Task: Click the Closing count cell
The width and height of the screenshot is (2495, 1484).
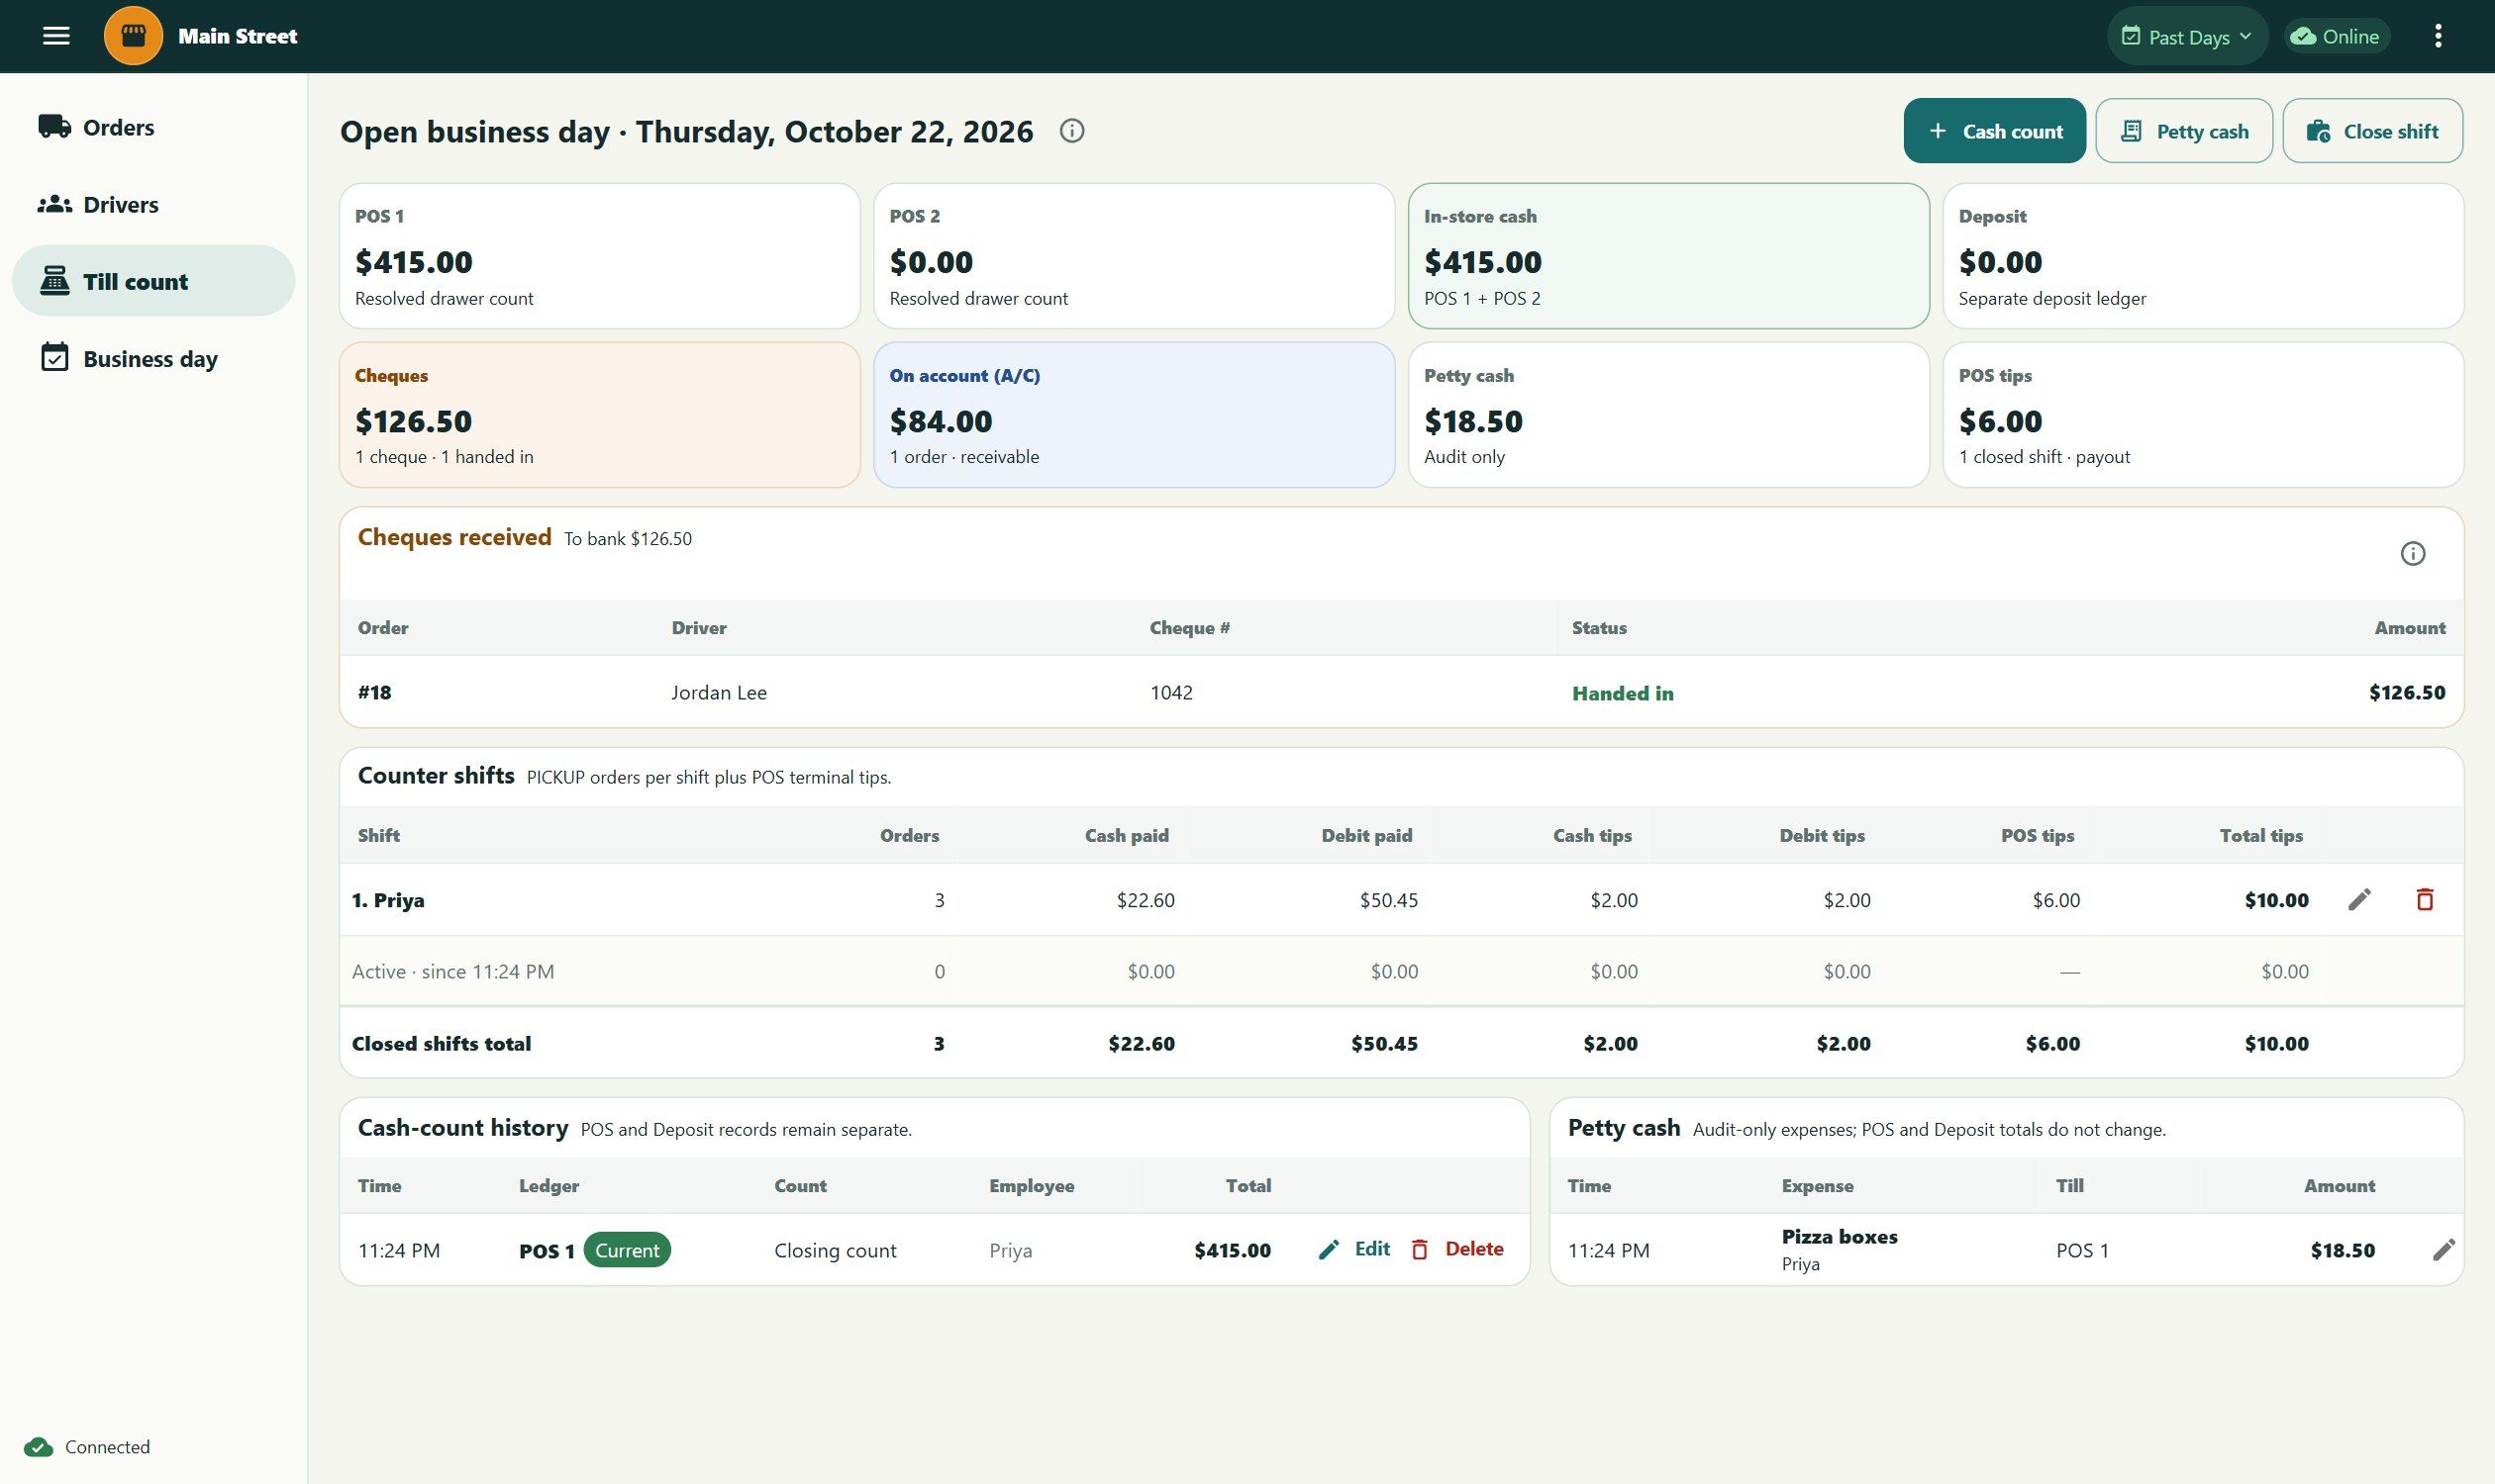Action: (835, 1250)
